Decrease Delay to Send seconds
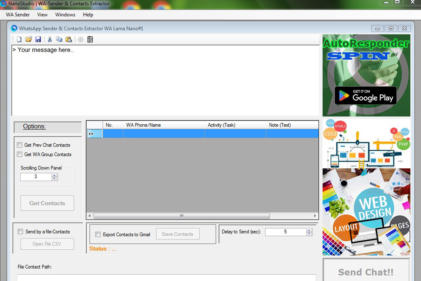The height and width of the screenshot is (281, 421). tap(309, 234)
